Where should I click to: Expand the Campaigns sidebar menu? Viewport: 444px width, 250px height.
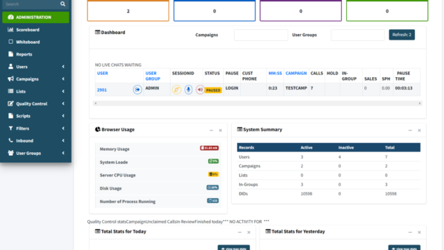coord(35,78)
